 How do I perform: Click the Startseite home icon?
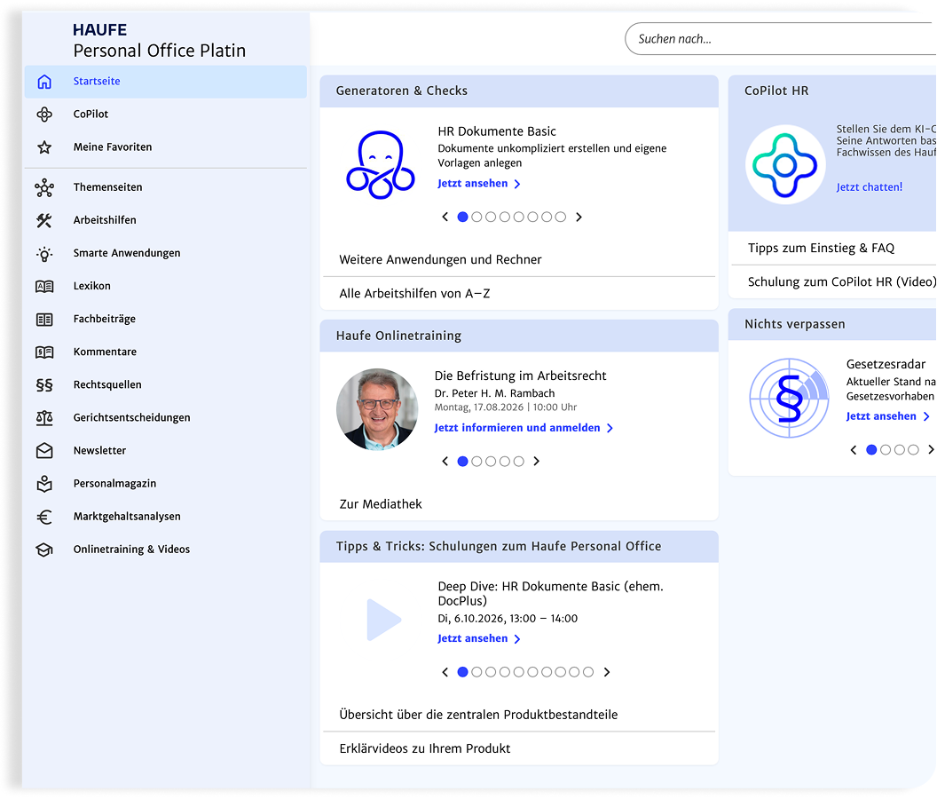pyautogui.click(x=44, y=82)
